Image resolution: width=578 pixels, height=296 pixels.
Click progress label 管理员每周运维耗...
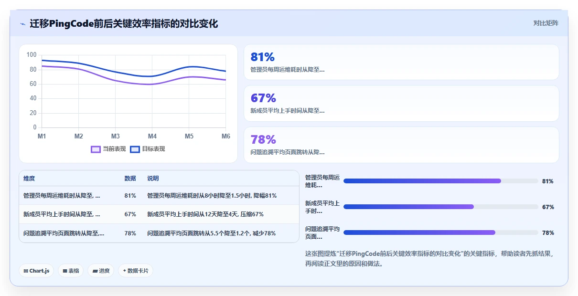(322, 181)
